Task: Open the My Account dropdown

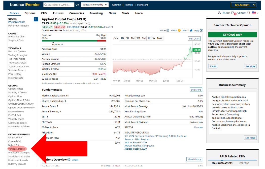Action: [x=243, y=5]
